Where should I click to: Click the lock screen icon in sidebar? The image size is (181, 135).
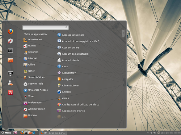coord(10,73)
